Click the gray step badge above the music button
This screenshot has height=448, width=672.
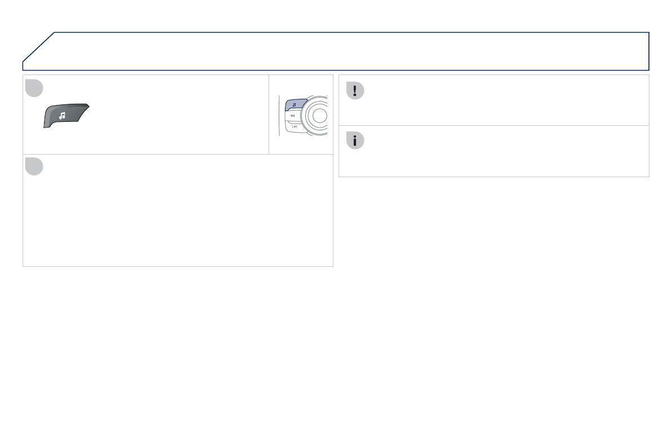pyautogui.click(x=34, y=87)
